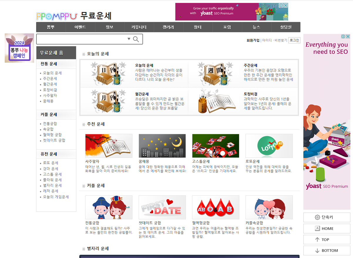353x258 pixels.
Task: Open the search category dropdown arrow
Action: (129, 39)
